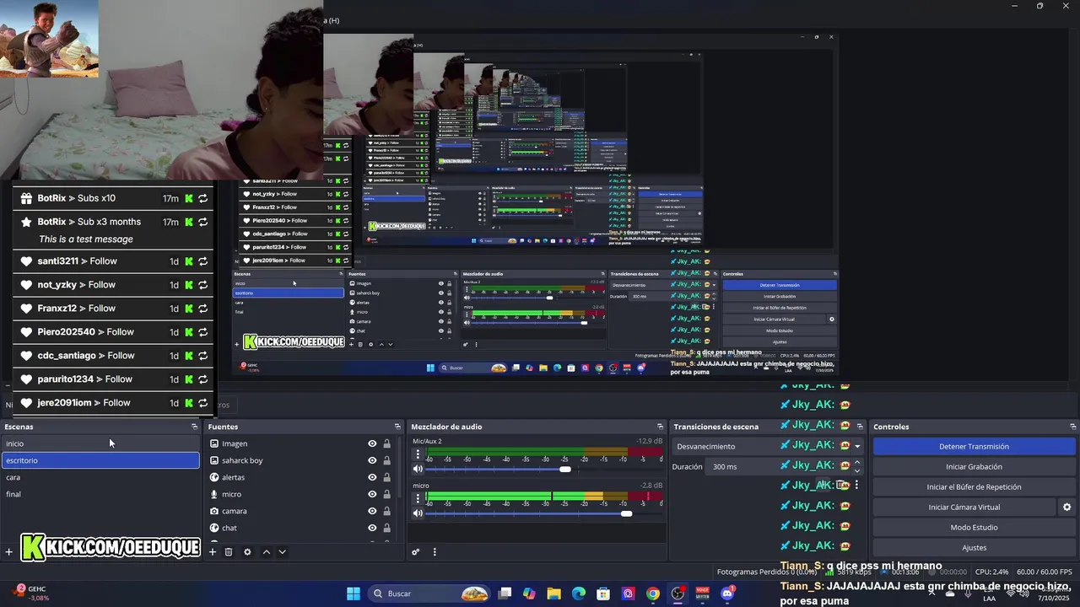Enable Modo Estudio
Screen dimensions: 1080x607
click(x=974, y=527)
